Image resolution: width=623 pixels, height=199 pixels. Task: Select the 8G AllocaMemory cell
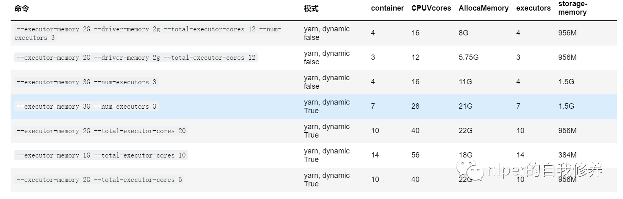coord(463,33)
